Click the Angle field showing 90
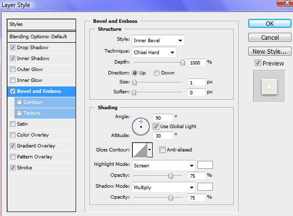The image size is (293, 216). click(163, 118)
